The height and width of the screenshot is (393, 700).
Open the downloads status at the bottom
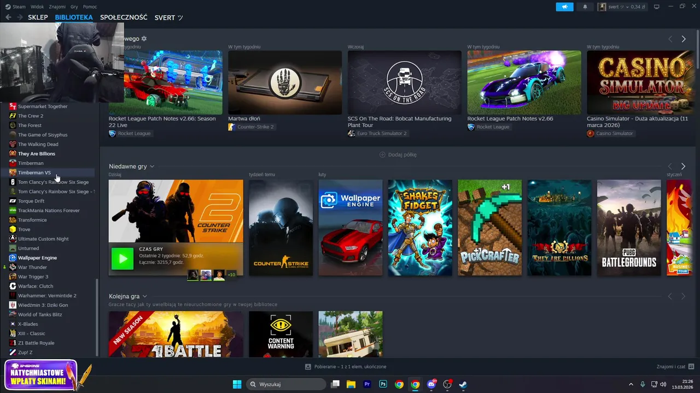coord(346,367)
